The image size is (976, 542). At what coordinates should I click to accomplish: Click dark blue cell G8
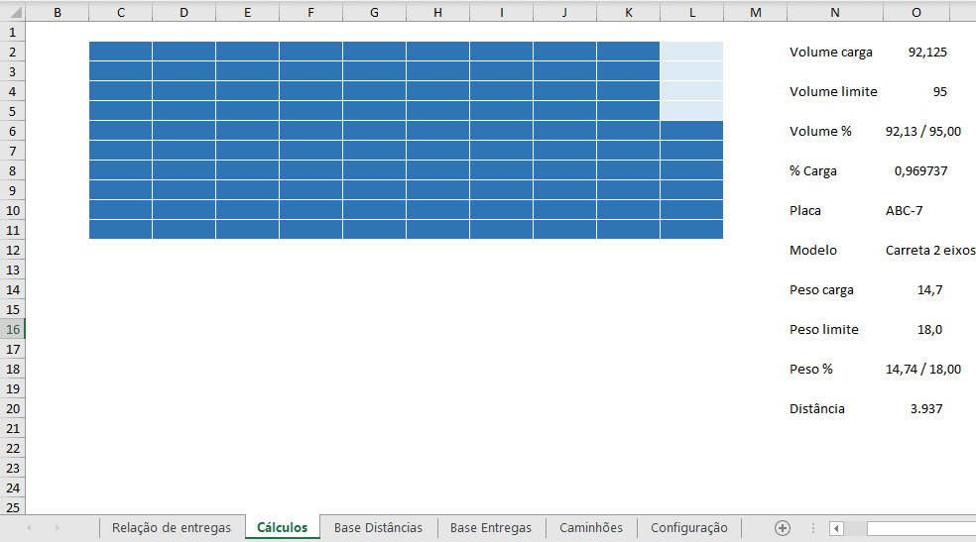pyautogui.click(x=375, y=170)
